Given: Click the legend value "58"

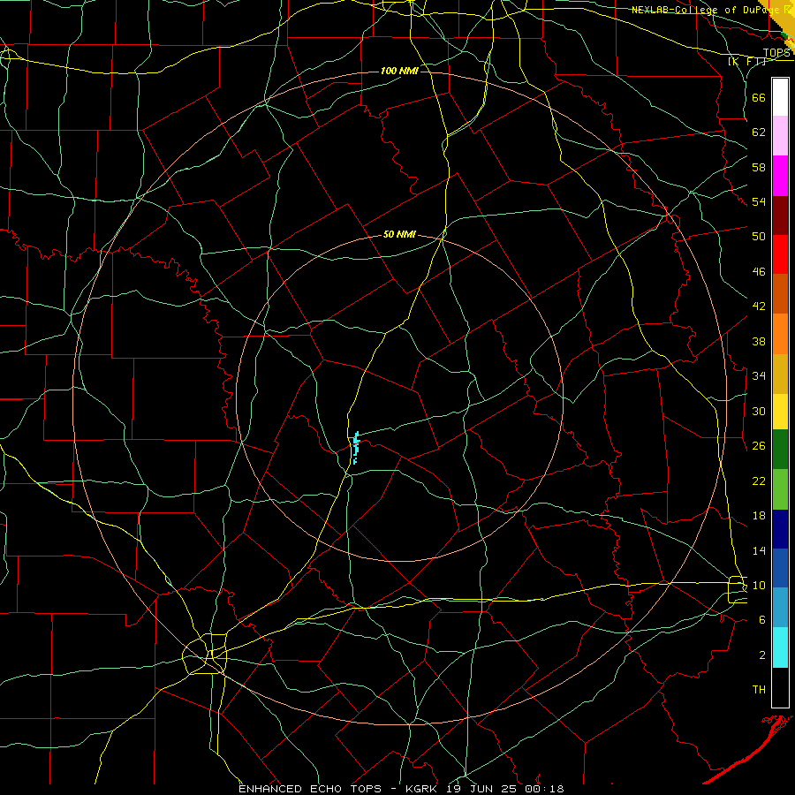Looking at the screenshot, I should [759, 167].
